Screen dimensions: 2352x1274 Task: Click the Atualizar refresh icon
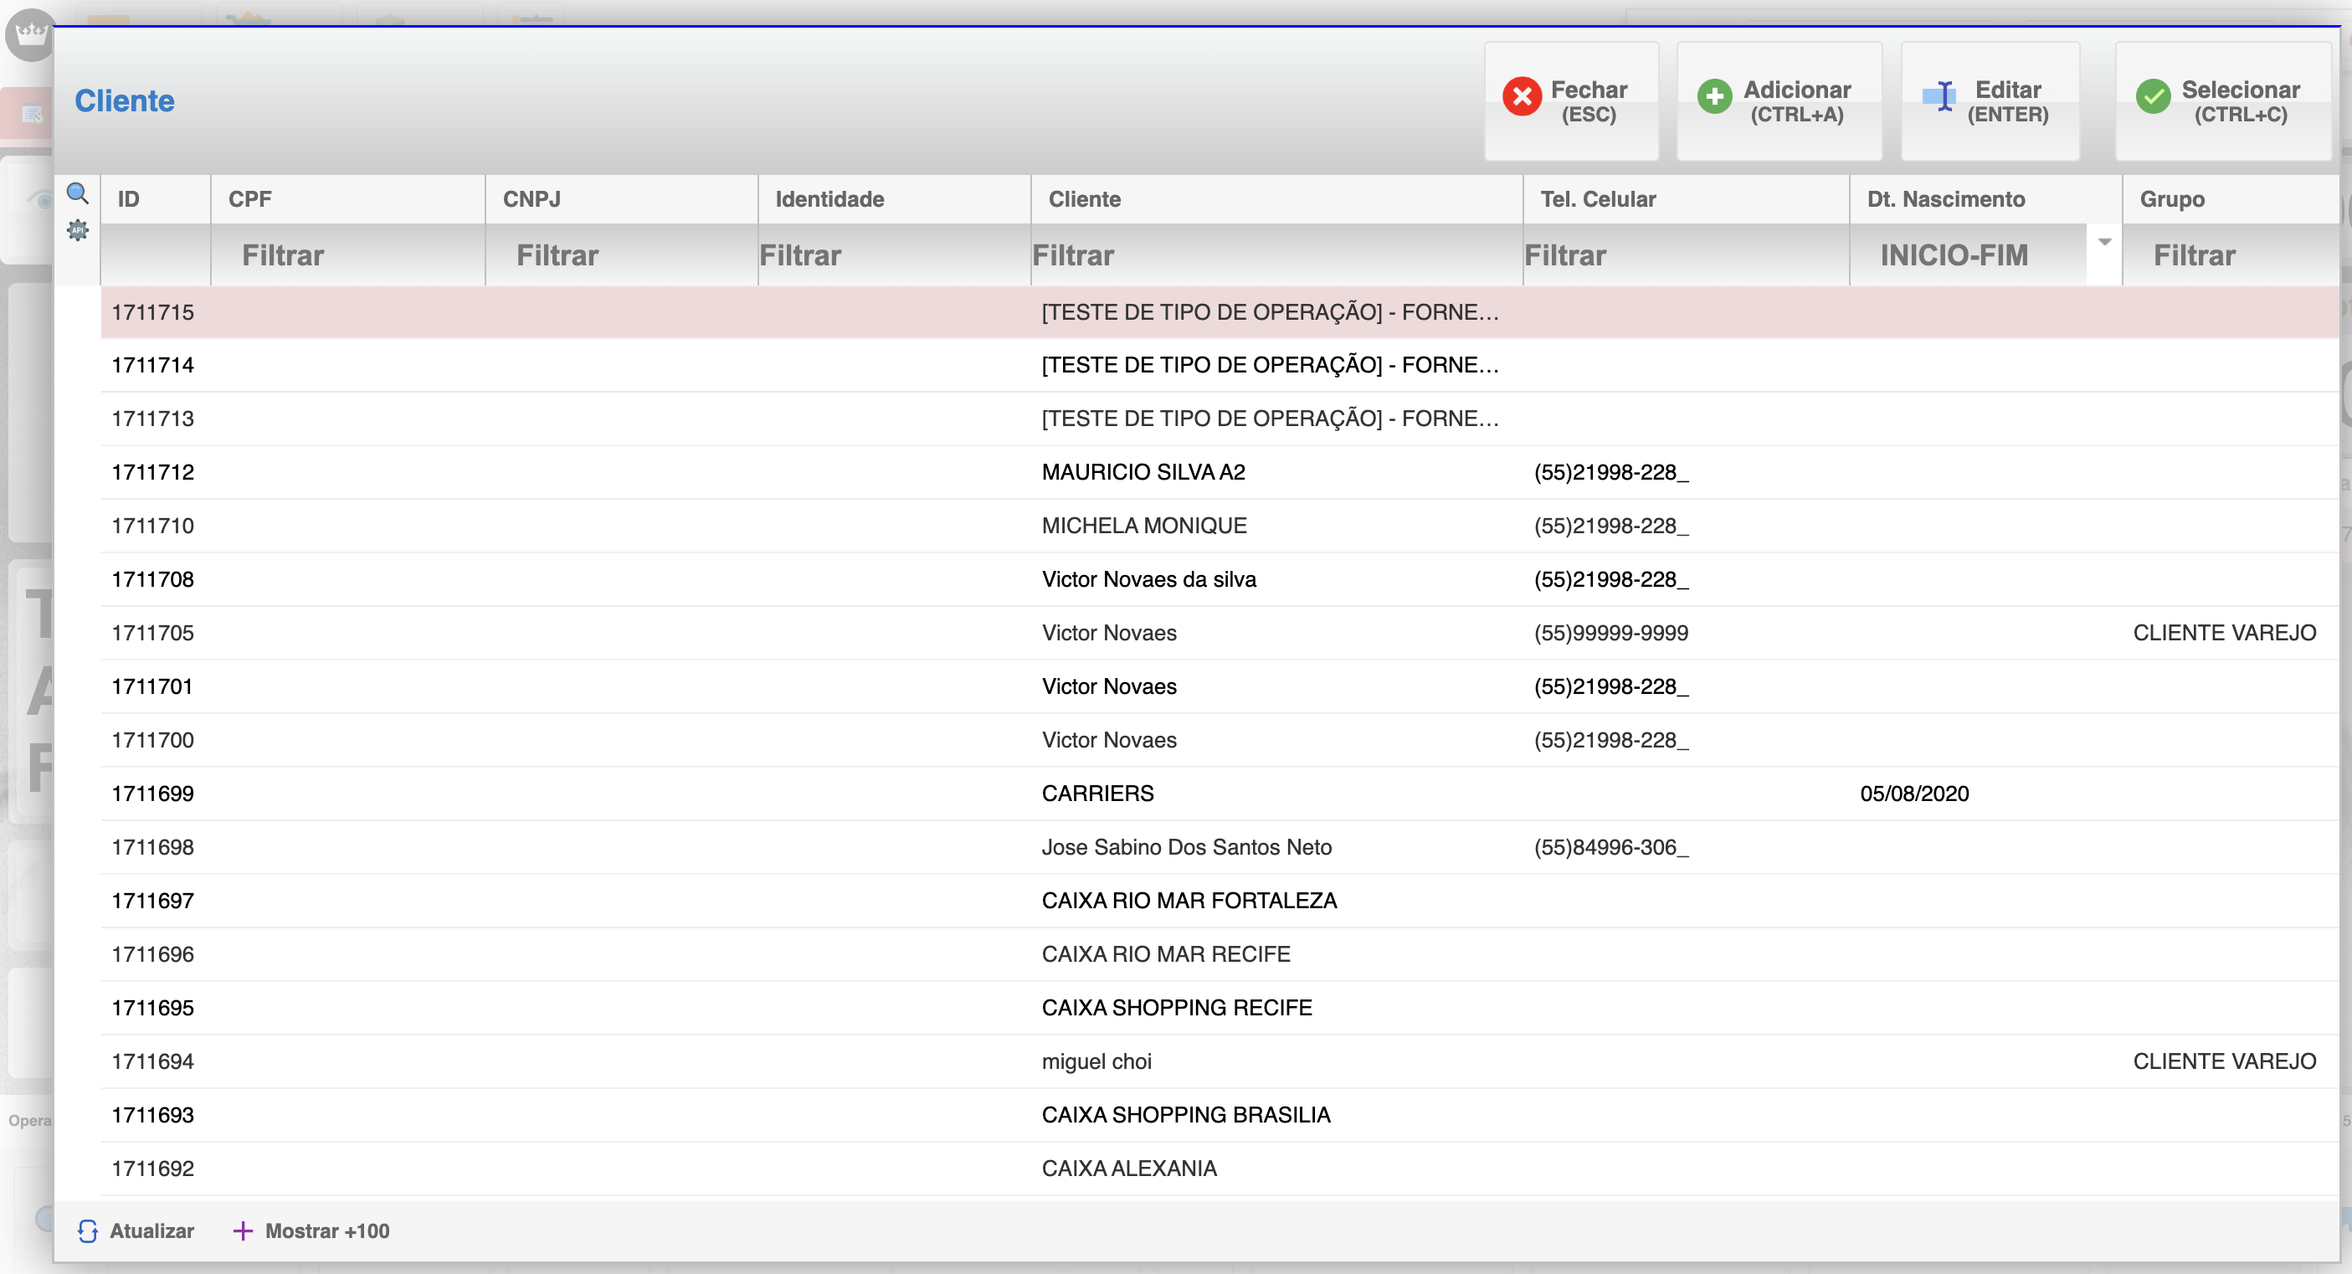click(88, 1231)
